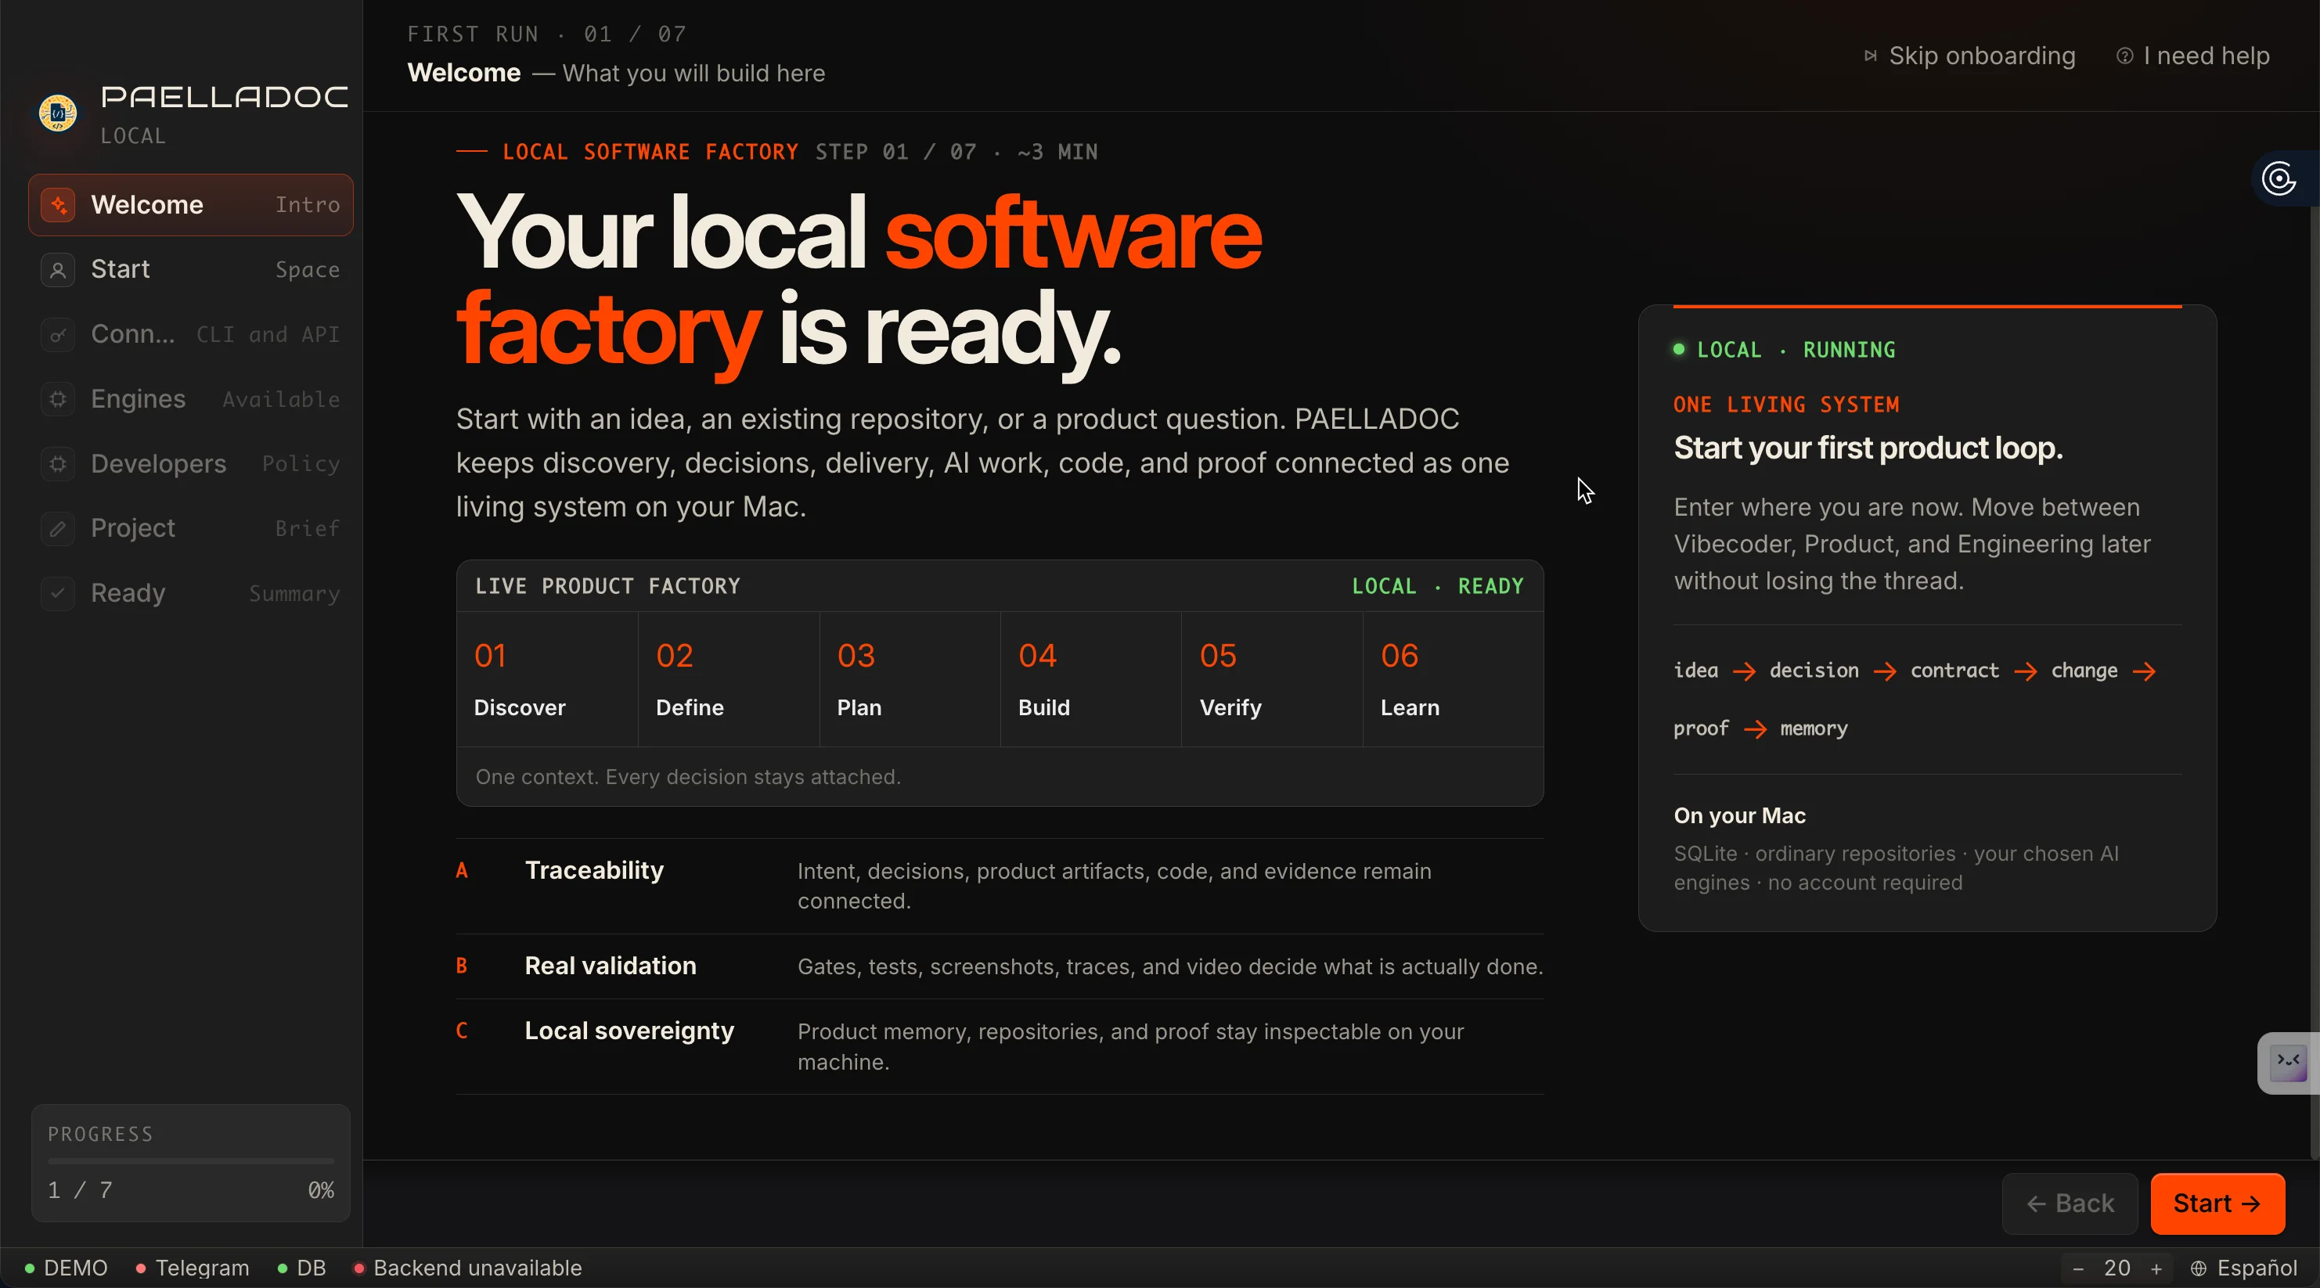Click the Local sovereignty feature title
2320x1288 pixels.
click(x=629, y=1031)
